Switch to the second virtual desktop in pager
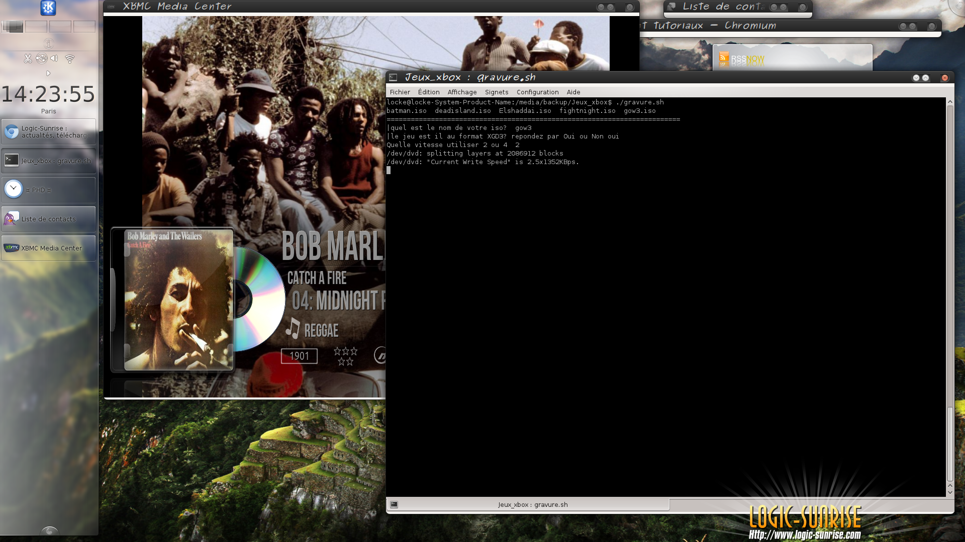 [36, 27]
